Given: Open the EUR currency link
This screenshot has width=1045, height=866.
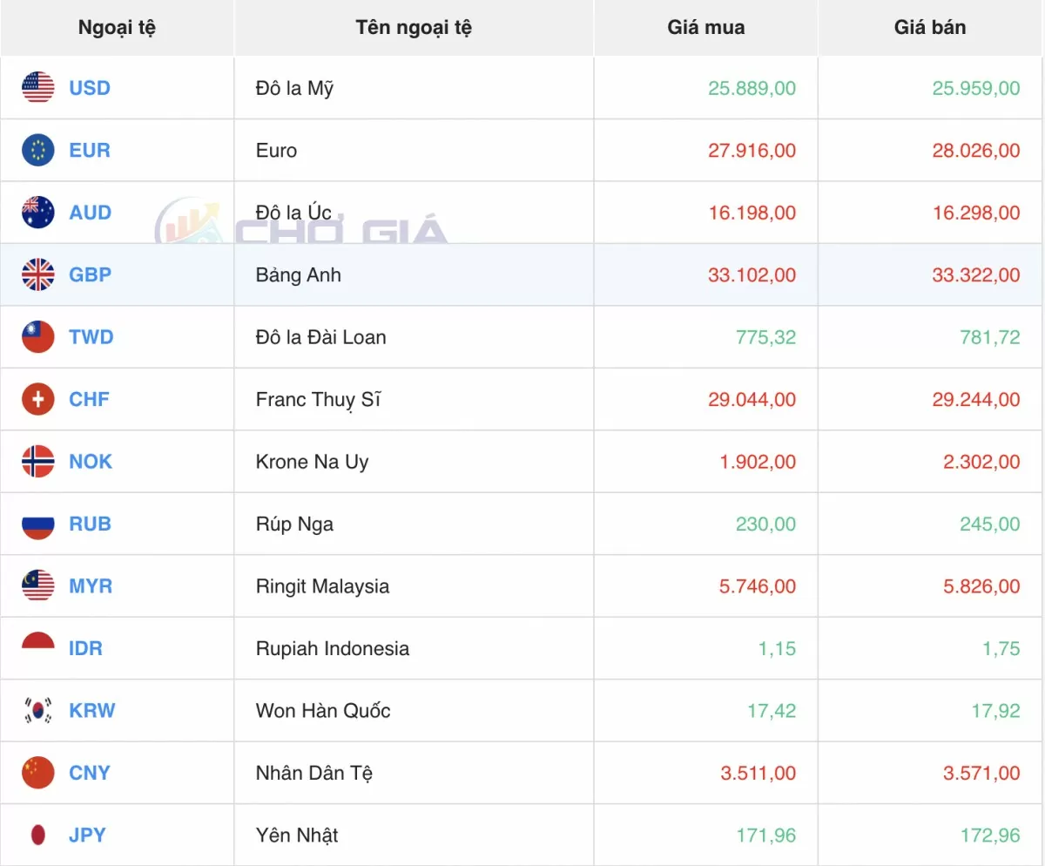Looking at the screenshot, I should (x=90, y=151).
